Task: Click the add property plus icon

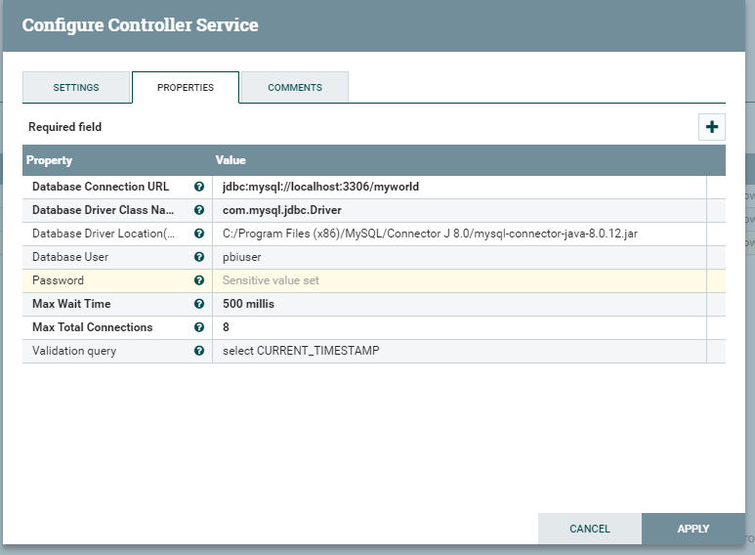Action: click(x=712, y=127)
